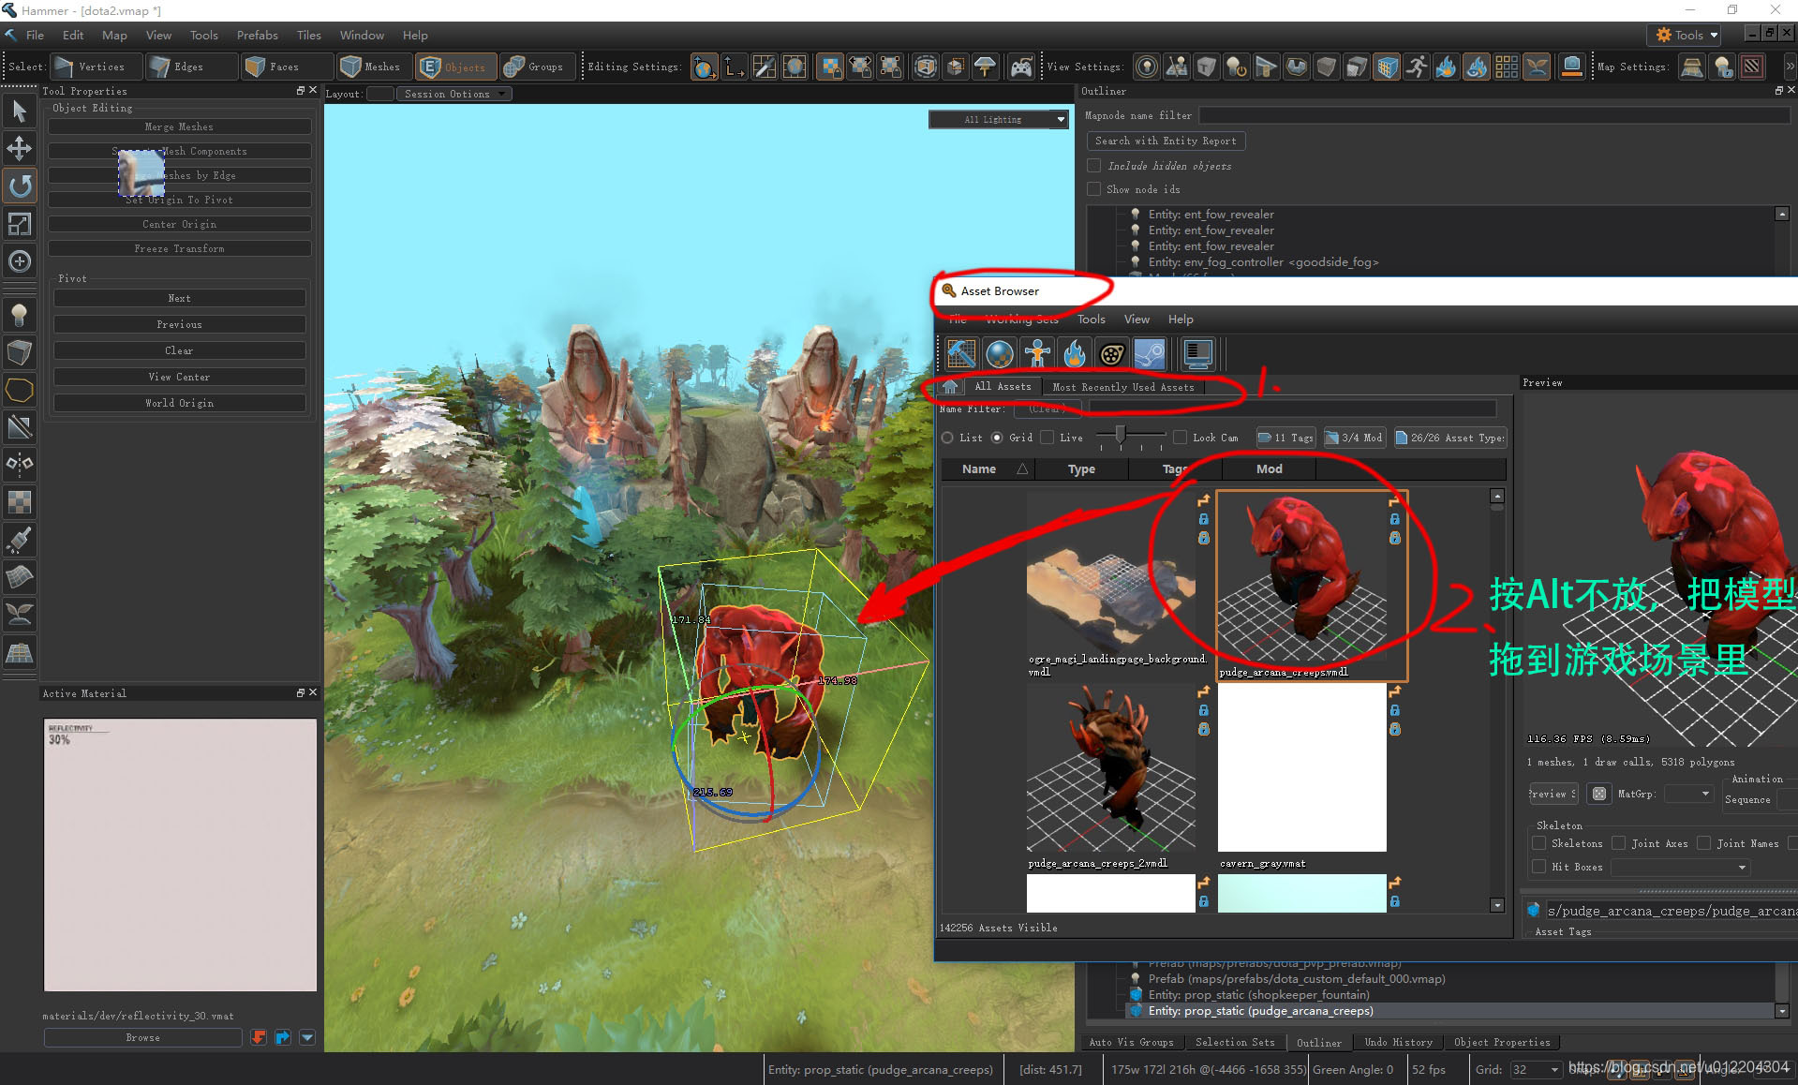Toggle the Live checkbox

(1048, 438)
